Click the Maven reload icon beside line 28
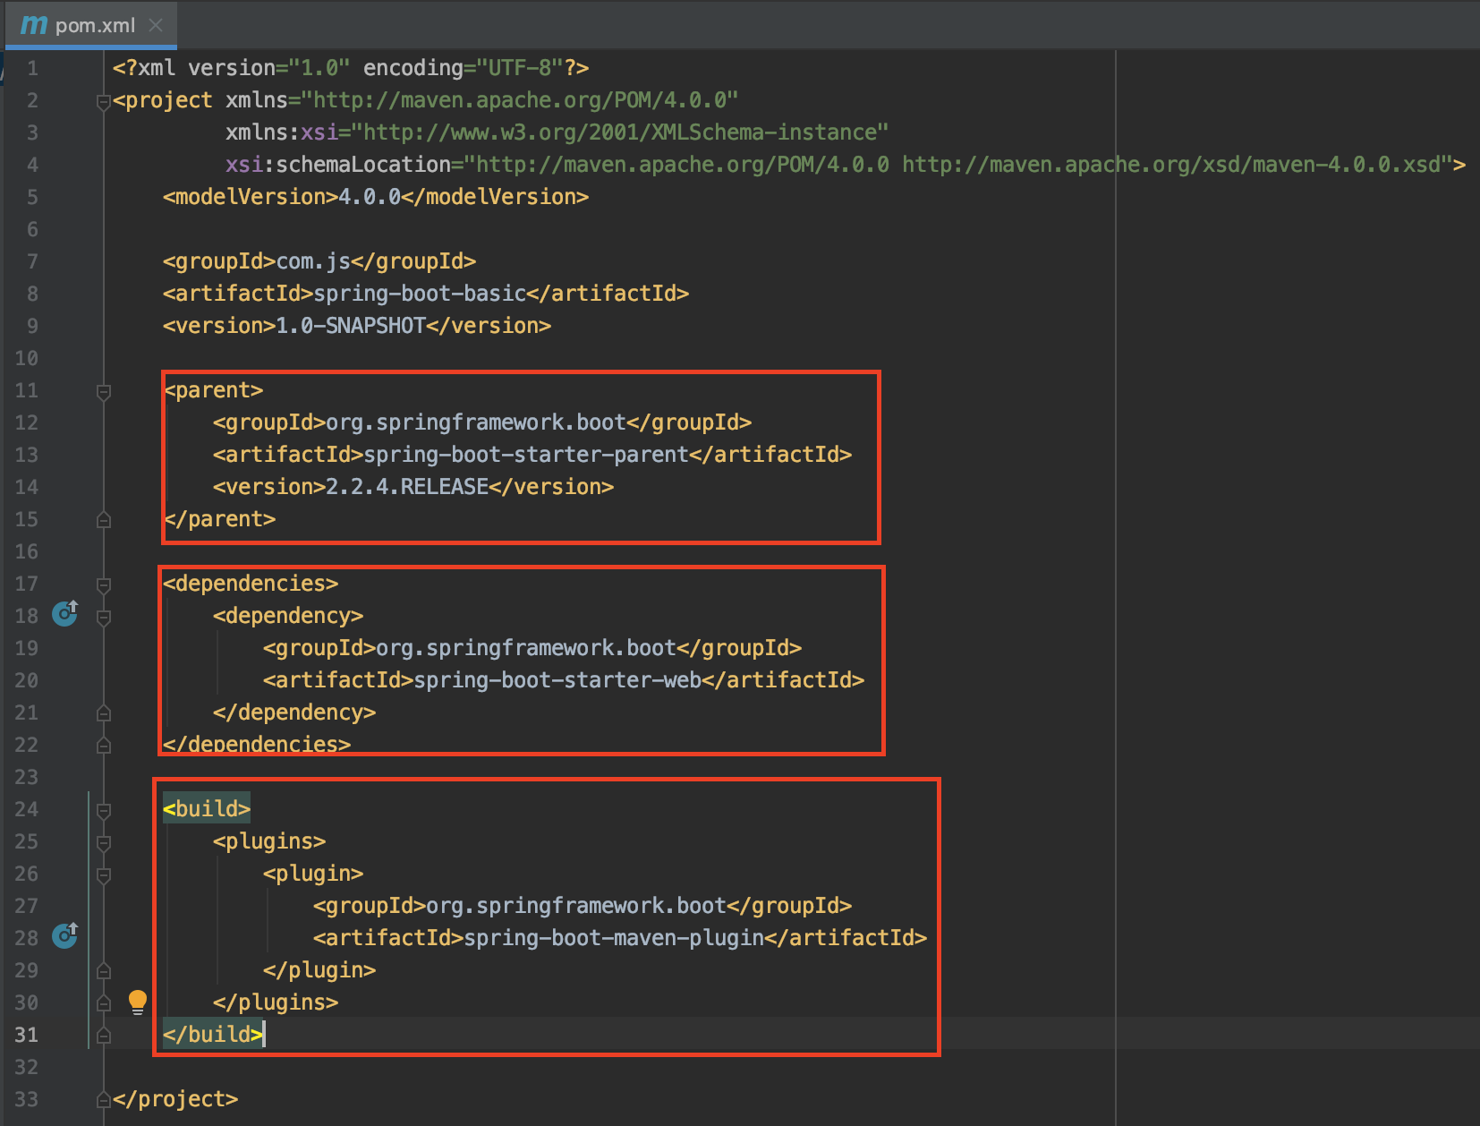1480x1126 pixels. [x=63, y=937]
